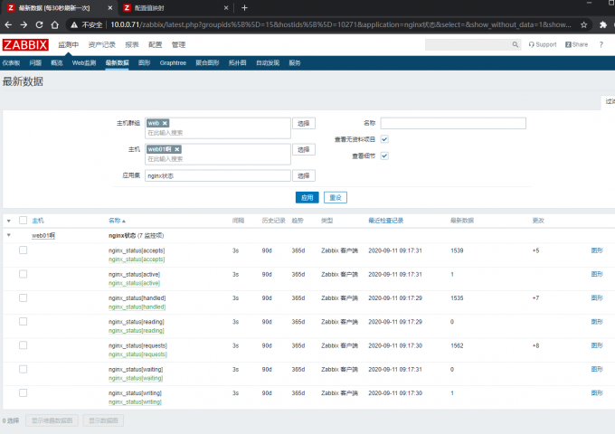Open the 报表 main menu
Image resolution: width=615 pixels, height=434 pixels.
pos(132,44)
